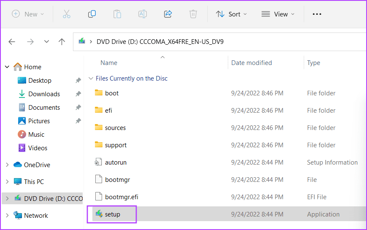Image resolution: width=367 pixels, height=230 pixels.
Task: Select the setup application icon
Action: [99, 214]
